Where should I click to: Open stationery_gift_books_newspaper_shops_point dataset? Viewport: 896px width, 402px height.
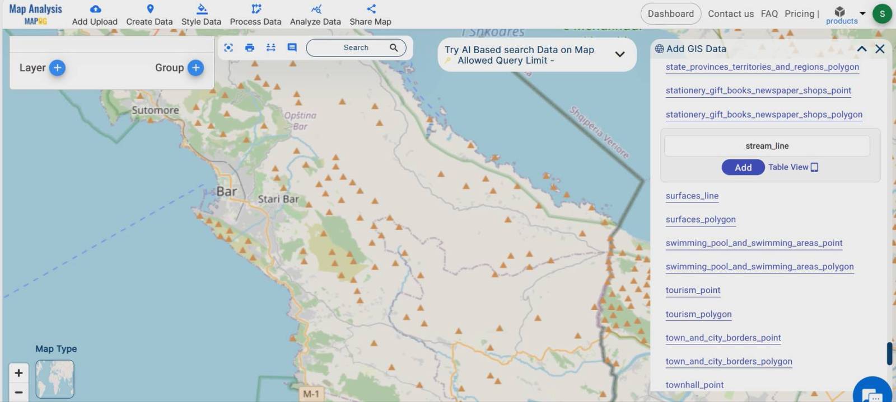(x=758, y=91)
